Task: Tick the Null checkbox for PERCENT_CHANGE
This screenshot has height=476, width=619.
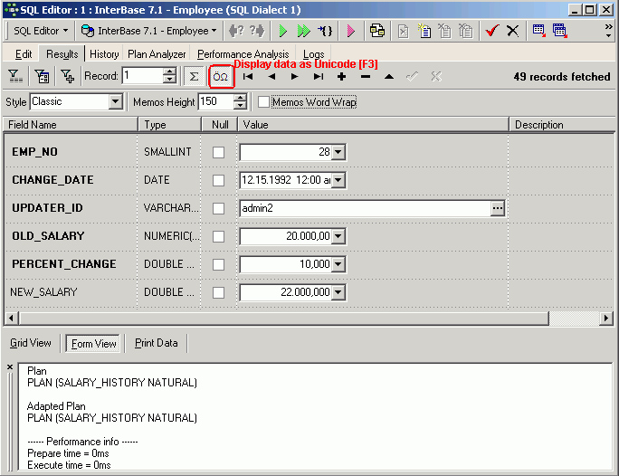Action: pos(218,264)
